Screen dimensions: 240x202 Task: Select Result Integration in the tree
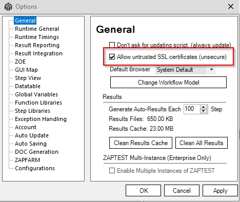pos(38,53)
